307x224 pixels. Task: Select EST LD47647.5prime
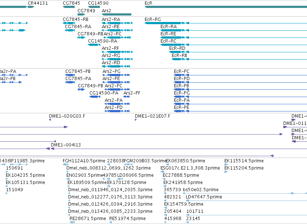pos(204,197)
